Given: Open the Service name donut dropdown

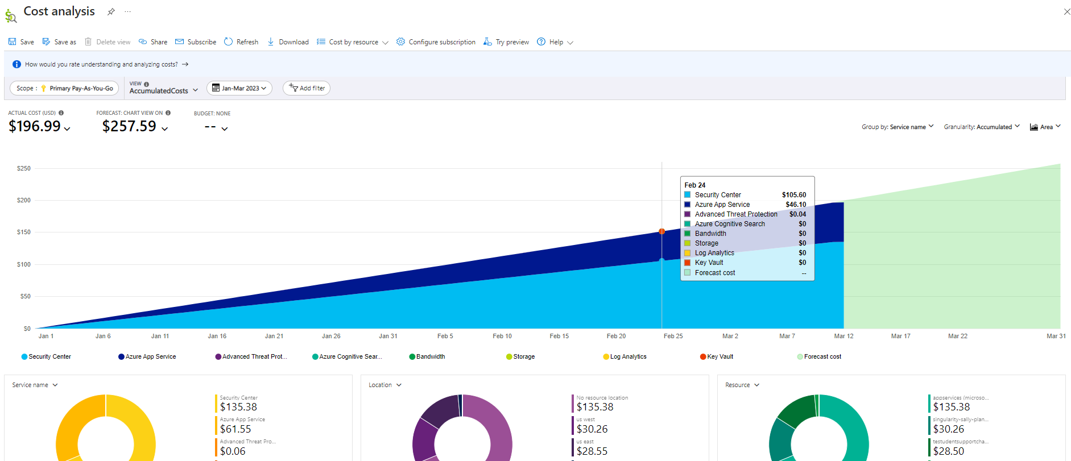Looking at the screenshot, I should click(x=35, y=385).
